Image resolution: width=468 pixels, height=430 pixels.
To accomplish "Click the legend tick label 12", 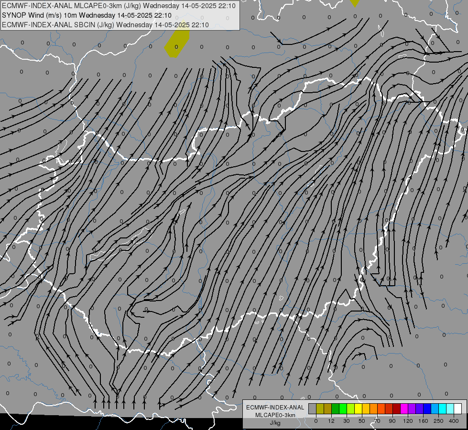I will [331, 421].
